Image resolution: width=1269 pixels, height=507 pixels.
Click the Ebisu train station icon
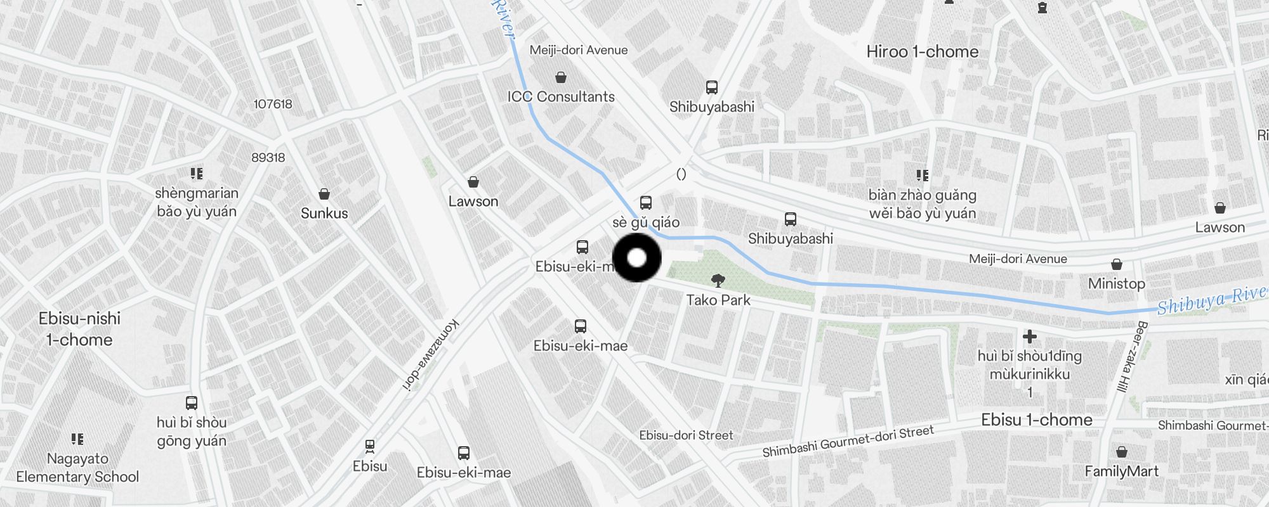tap(370, 446)
